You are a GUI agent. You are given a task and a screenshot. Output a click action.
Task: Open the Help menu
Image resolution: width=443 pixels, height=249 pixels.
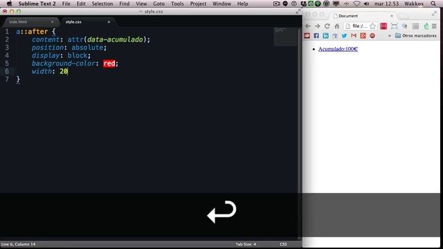pos(242,3)
